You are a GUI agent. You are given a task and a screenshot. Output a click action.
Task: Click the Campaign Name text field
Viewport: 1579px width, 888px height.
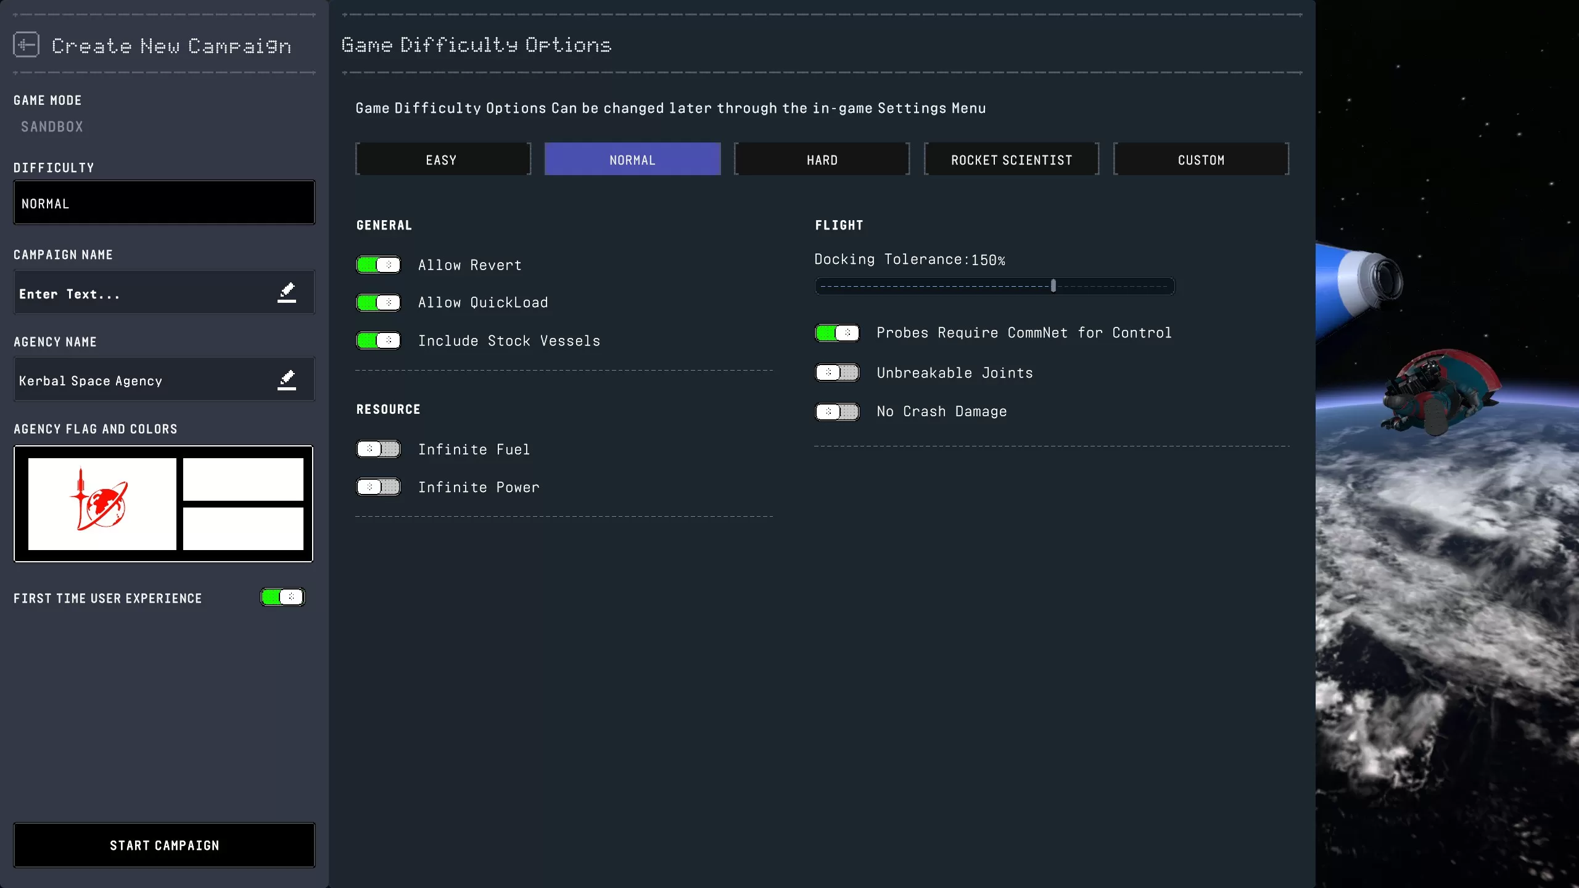pyautogui.click(x=142, y=294)
